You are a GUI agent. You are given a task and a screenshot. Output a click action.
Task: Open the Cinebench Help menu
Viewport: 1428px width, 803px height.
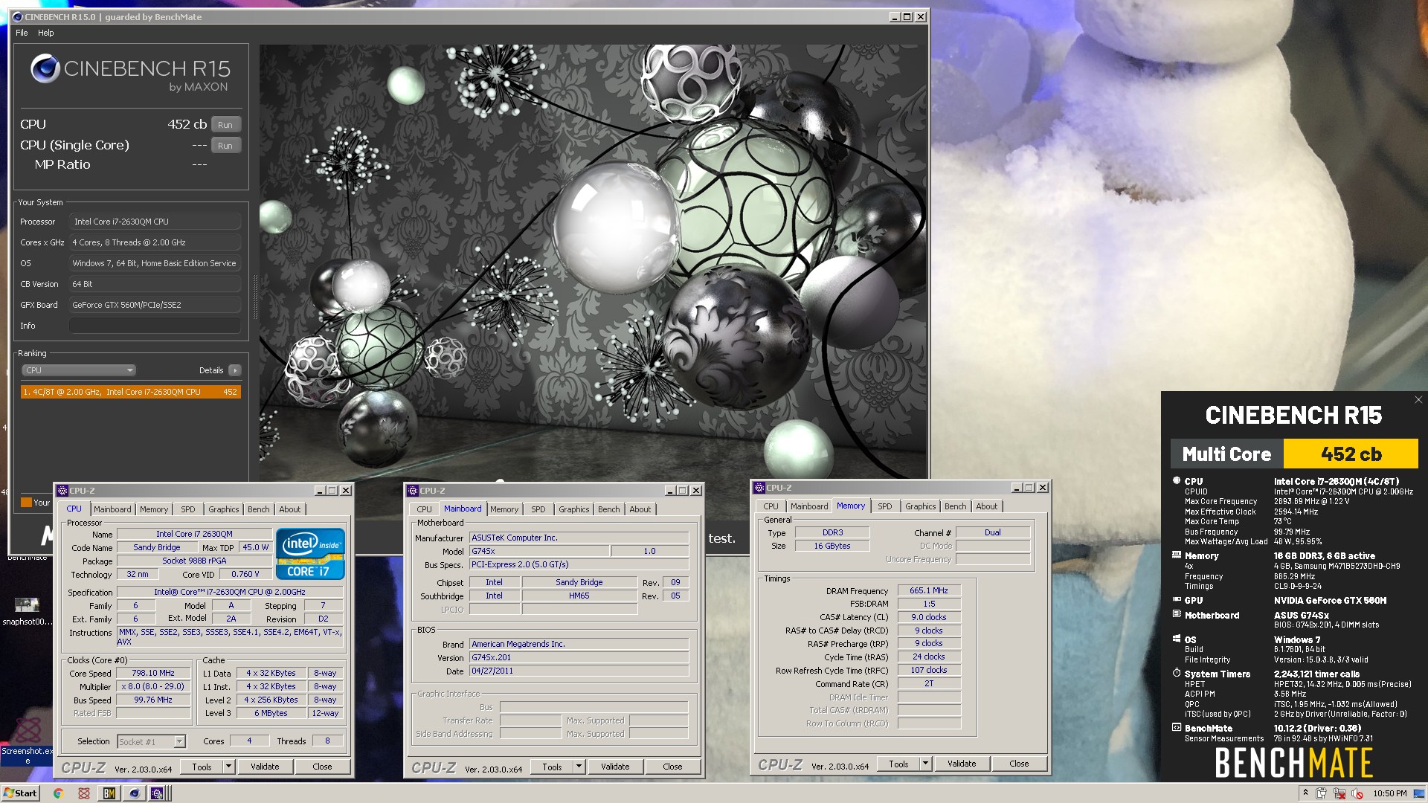[46, 33]
